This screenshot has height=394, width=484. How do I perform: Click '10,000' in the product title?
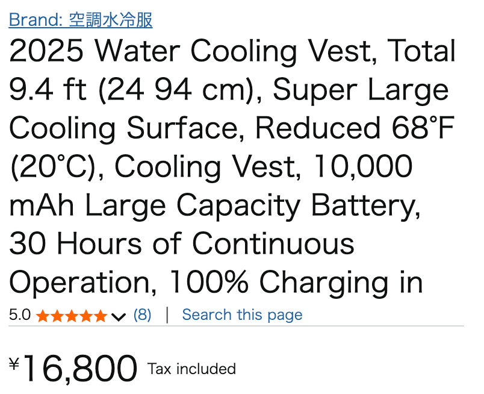pyautogui.click(x=363, y=166)
